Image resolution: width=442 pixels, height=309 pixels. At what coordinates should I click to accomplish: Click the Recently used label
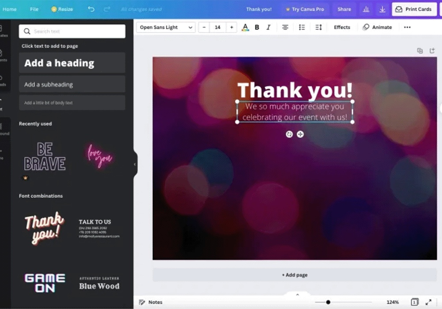(x=35, y=124)
